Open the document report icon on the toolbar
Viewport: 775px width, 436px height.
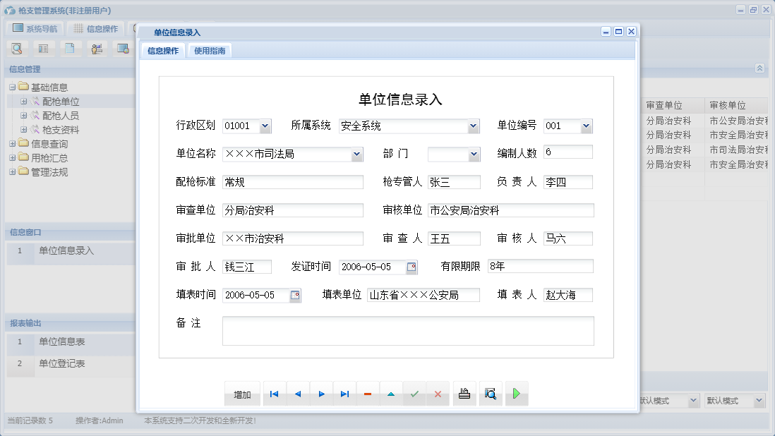coord(70,48)
